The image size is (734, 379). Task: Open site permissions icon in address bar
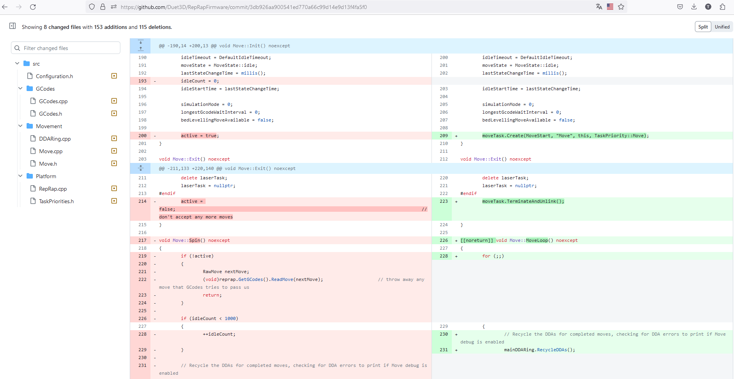point(114,7)
